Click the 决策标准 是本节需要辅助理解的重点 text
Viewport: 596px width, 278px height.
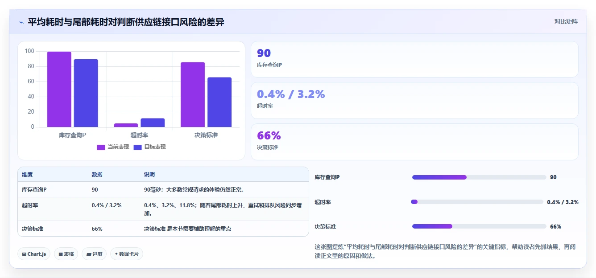[x=187, y=229]
